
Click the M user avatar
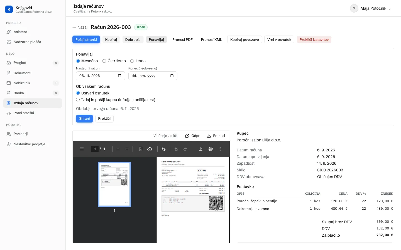[354, 8]
